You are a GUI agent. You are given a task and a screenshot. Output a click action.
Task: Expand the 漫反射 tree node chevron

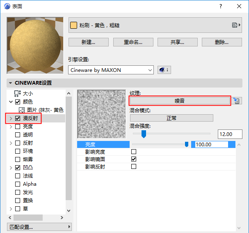pos(11,118)
